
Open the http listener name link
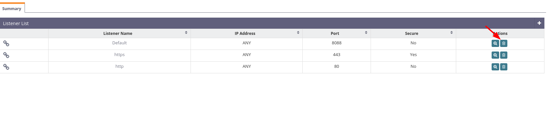pyautogui.click(x=119, y=66)
